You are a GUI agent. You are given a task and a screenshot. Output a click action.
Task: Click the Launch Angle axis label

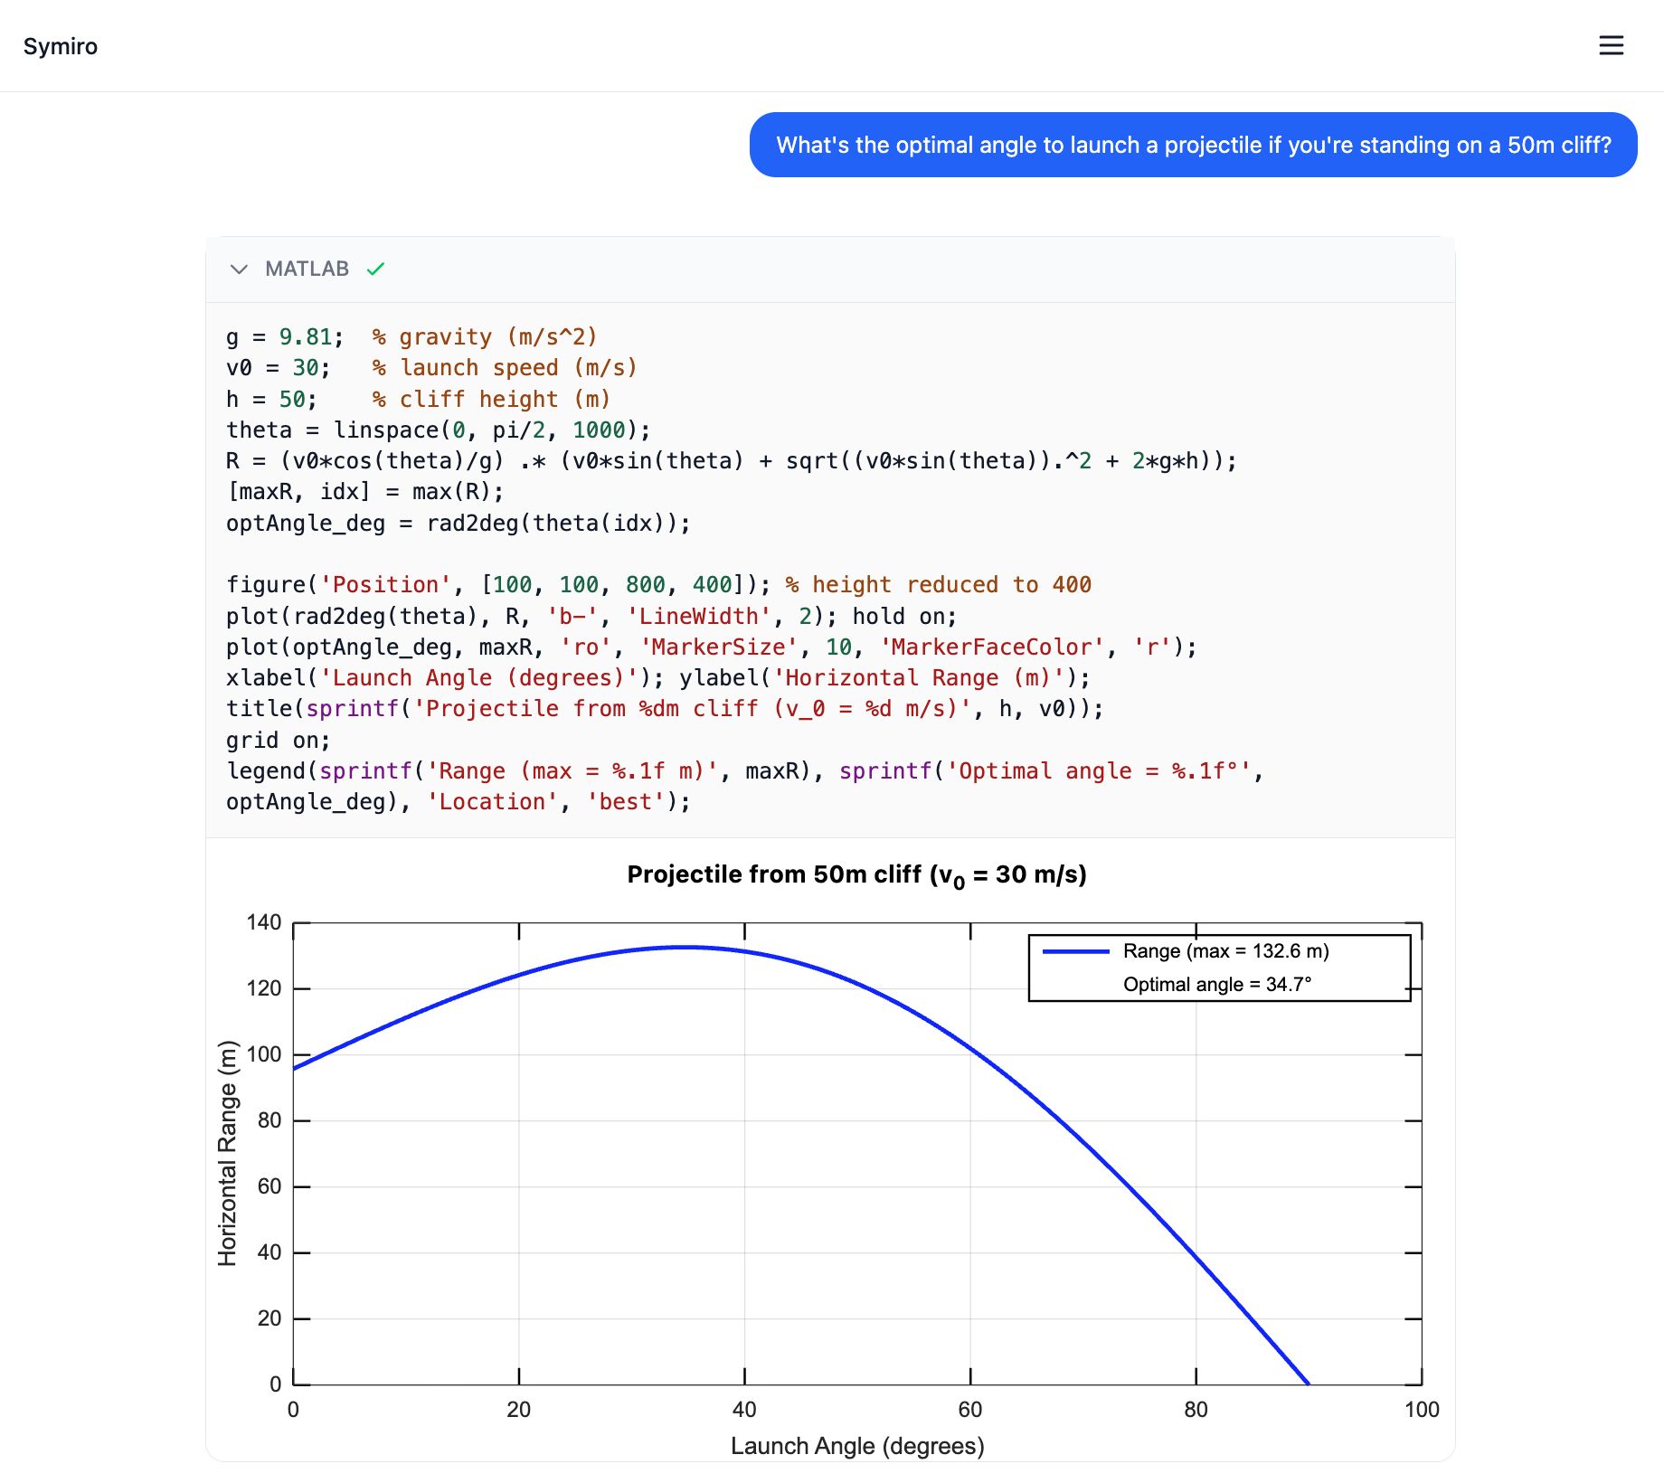click(857, 1445)
